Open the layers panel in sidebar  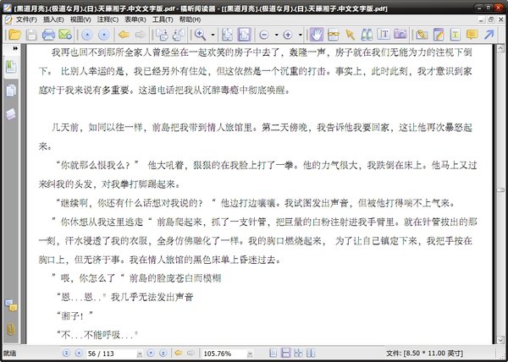point(11,114)
